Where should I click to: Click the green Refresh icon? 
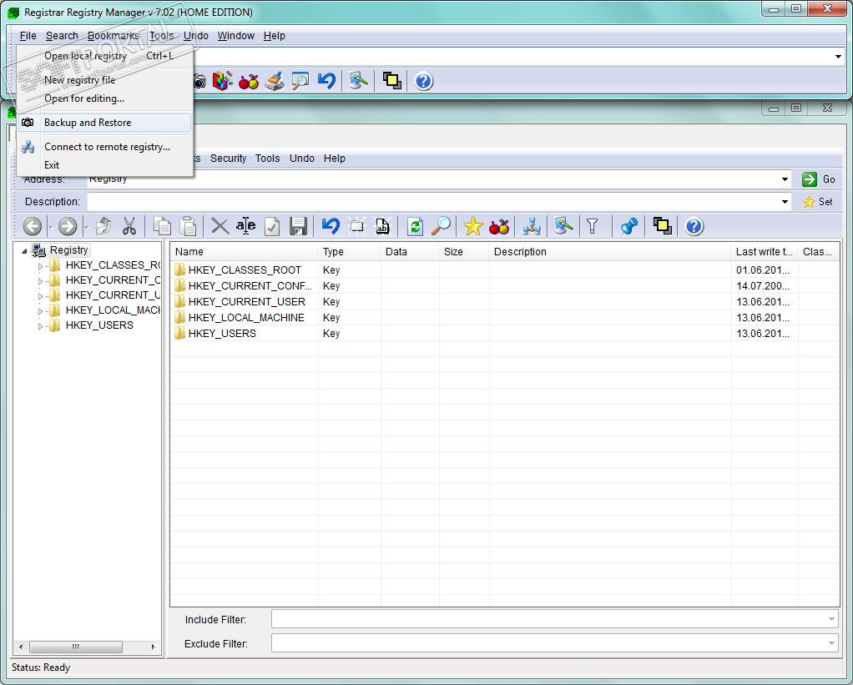click(415, 226)
